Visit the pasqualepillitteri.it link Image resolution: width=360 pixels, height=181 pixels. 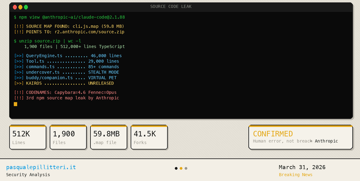pos(41,167)
